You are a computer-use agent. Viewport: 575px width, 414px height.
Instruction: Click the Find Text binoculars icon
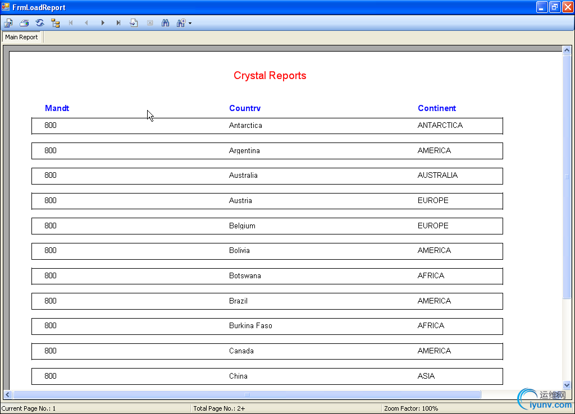(166, 23)
